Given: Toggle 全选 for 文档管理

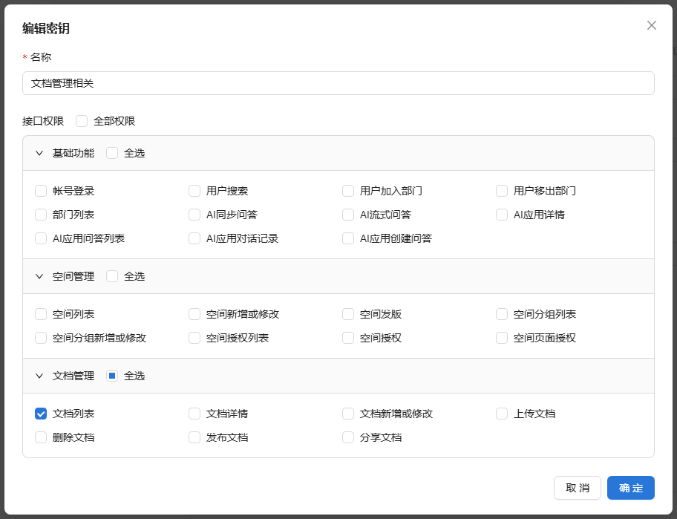Looking at the screenshot, I should point(112,376).
